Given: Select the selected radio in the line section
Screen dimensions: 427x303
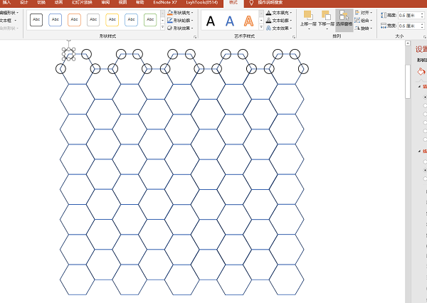Looking at the screenshot, I should click(425, 170).
